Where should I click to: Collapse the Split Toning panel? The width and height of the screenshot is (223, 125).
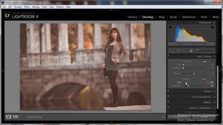click(214, 56)
